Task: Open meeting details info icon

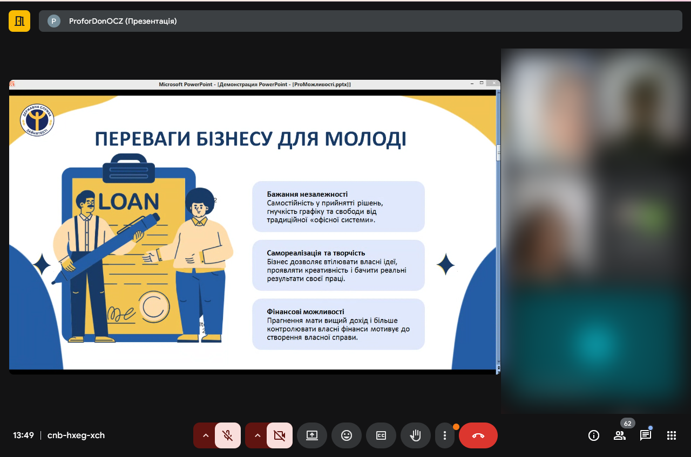Action: point(594,435)
